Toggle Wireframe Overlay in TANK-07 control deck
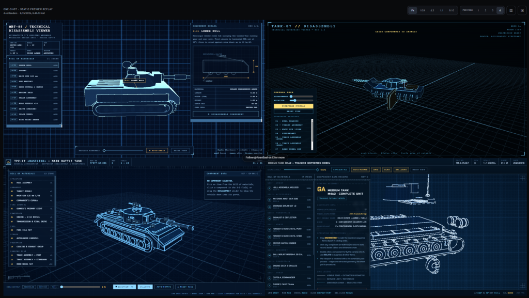 point(293,106)
